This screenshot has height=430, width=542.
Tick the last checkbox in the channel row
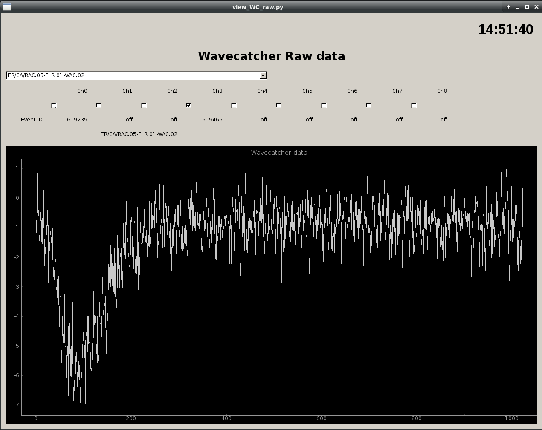click(x=414, y=105)
